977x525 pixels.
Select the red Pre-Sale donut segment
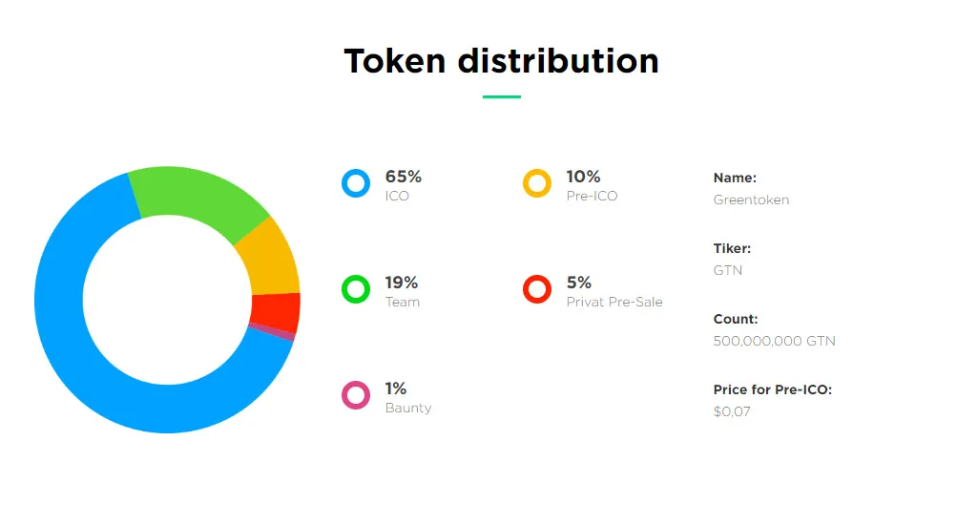tap(276, 310)
